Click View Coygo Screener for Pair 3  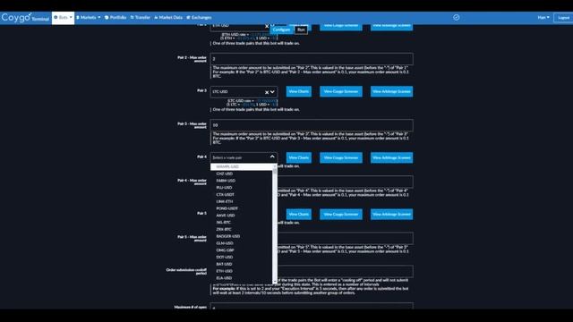coord(341,91)
